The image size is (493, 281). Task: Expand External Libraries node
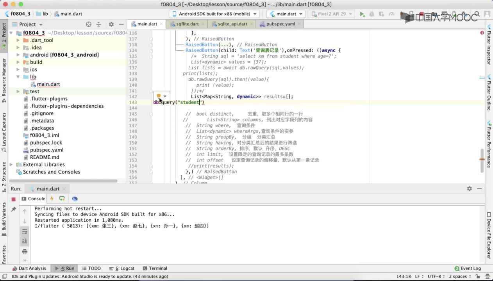(11, 165)
